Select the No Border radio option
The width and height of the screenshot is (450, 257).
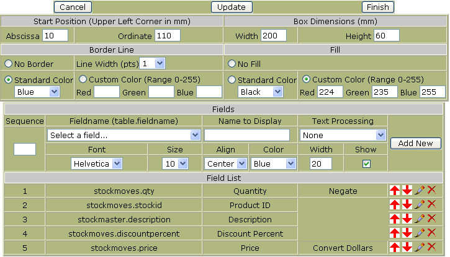(9, 64)
